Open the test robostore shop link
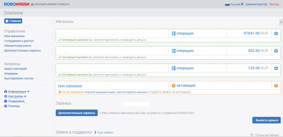283x137 pixels. (70, 86)
